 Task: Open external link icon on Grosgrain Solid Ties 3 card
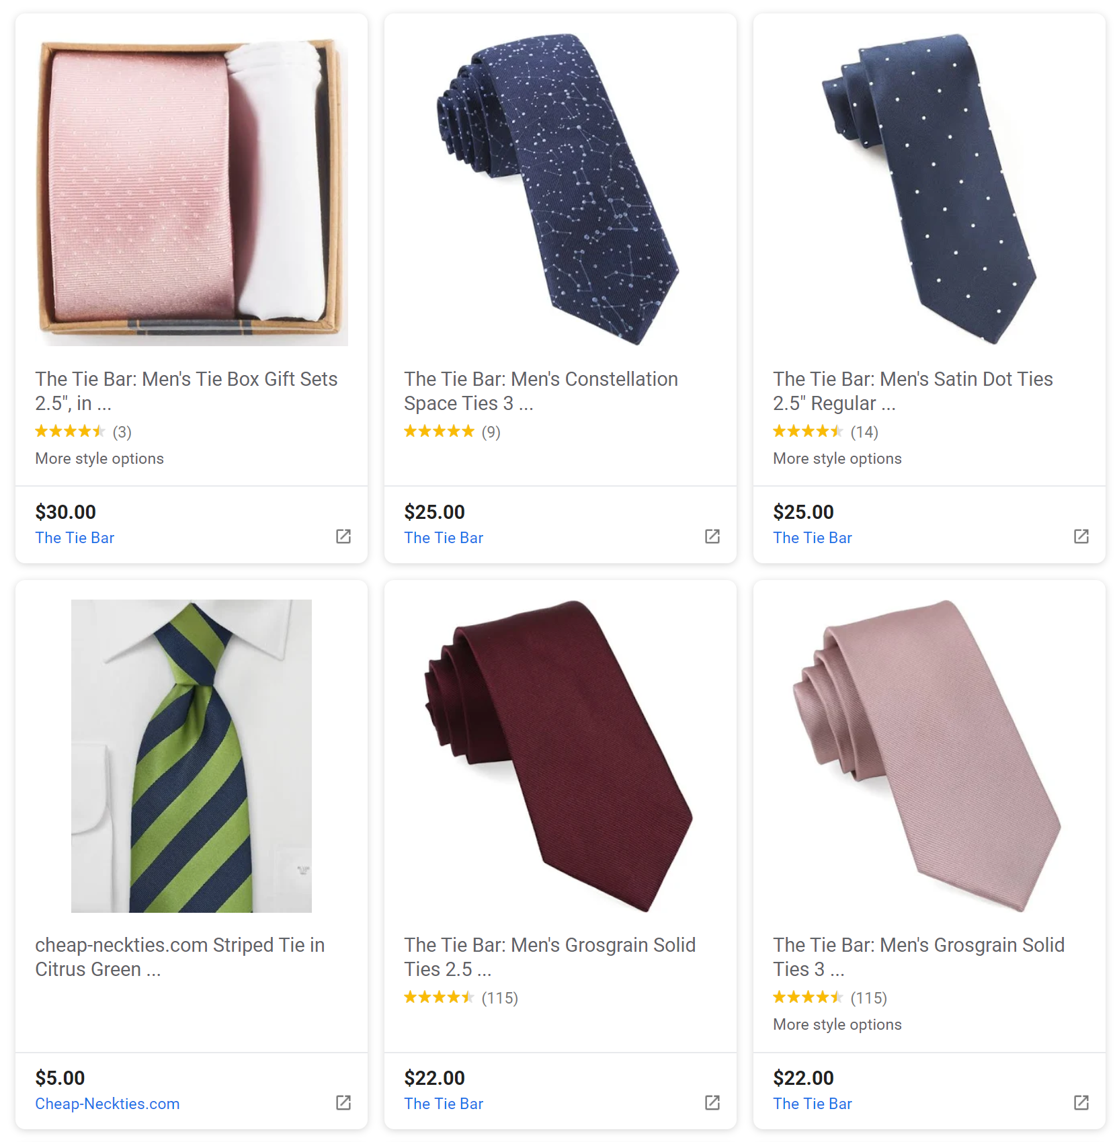pyautogui.click(x=1081, y=1102)
